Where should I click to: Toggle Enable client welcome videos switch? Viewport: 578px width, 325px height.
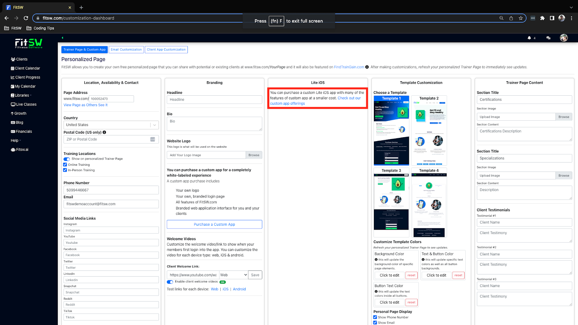click(x=170, y=282)
